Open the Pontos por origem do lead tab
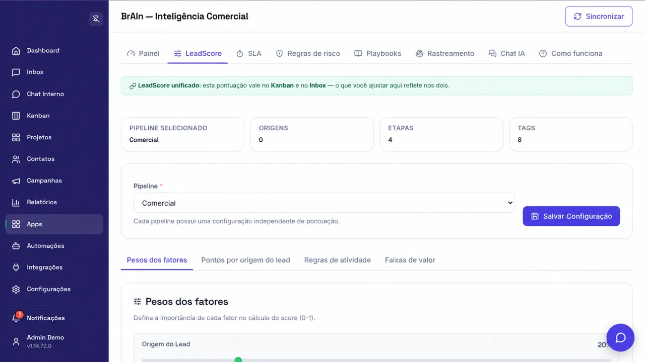Image resolution: width=645 pixels, height=362 pixels. 245,260
